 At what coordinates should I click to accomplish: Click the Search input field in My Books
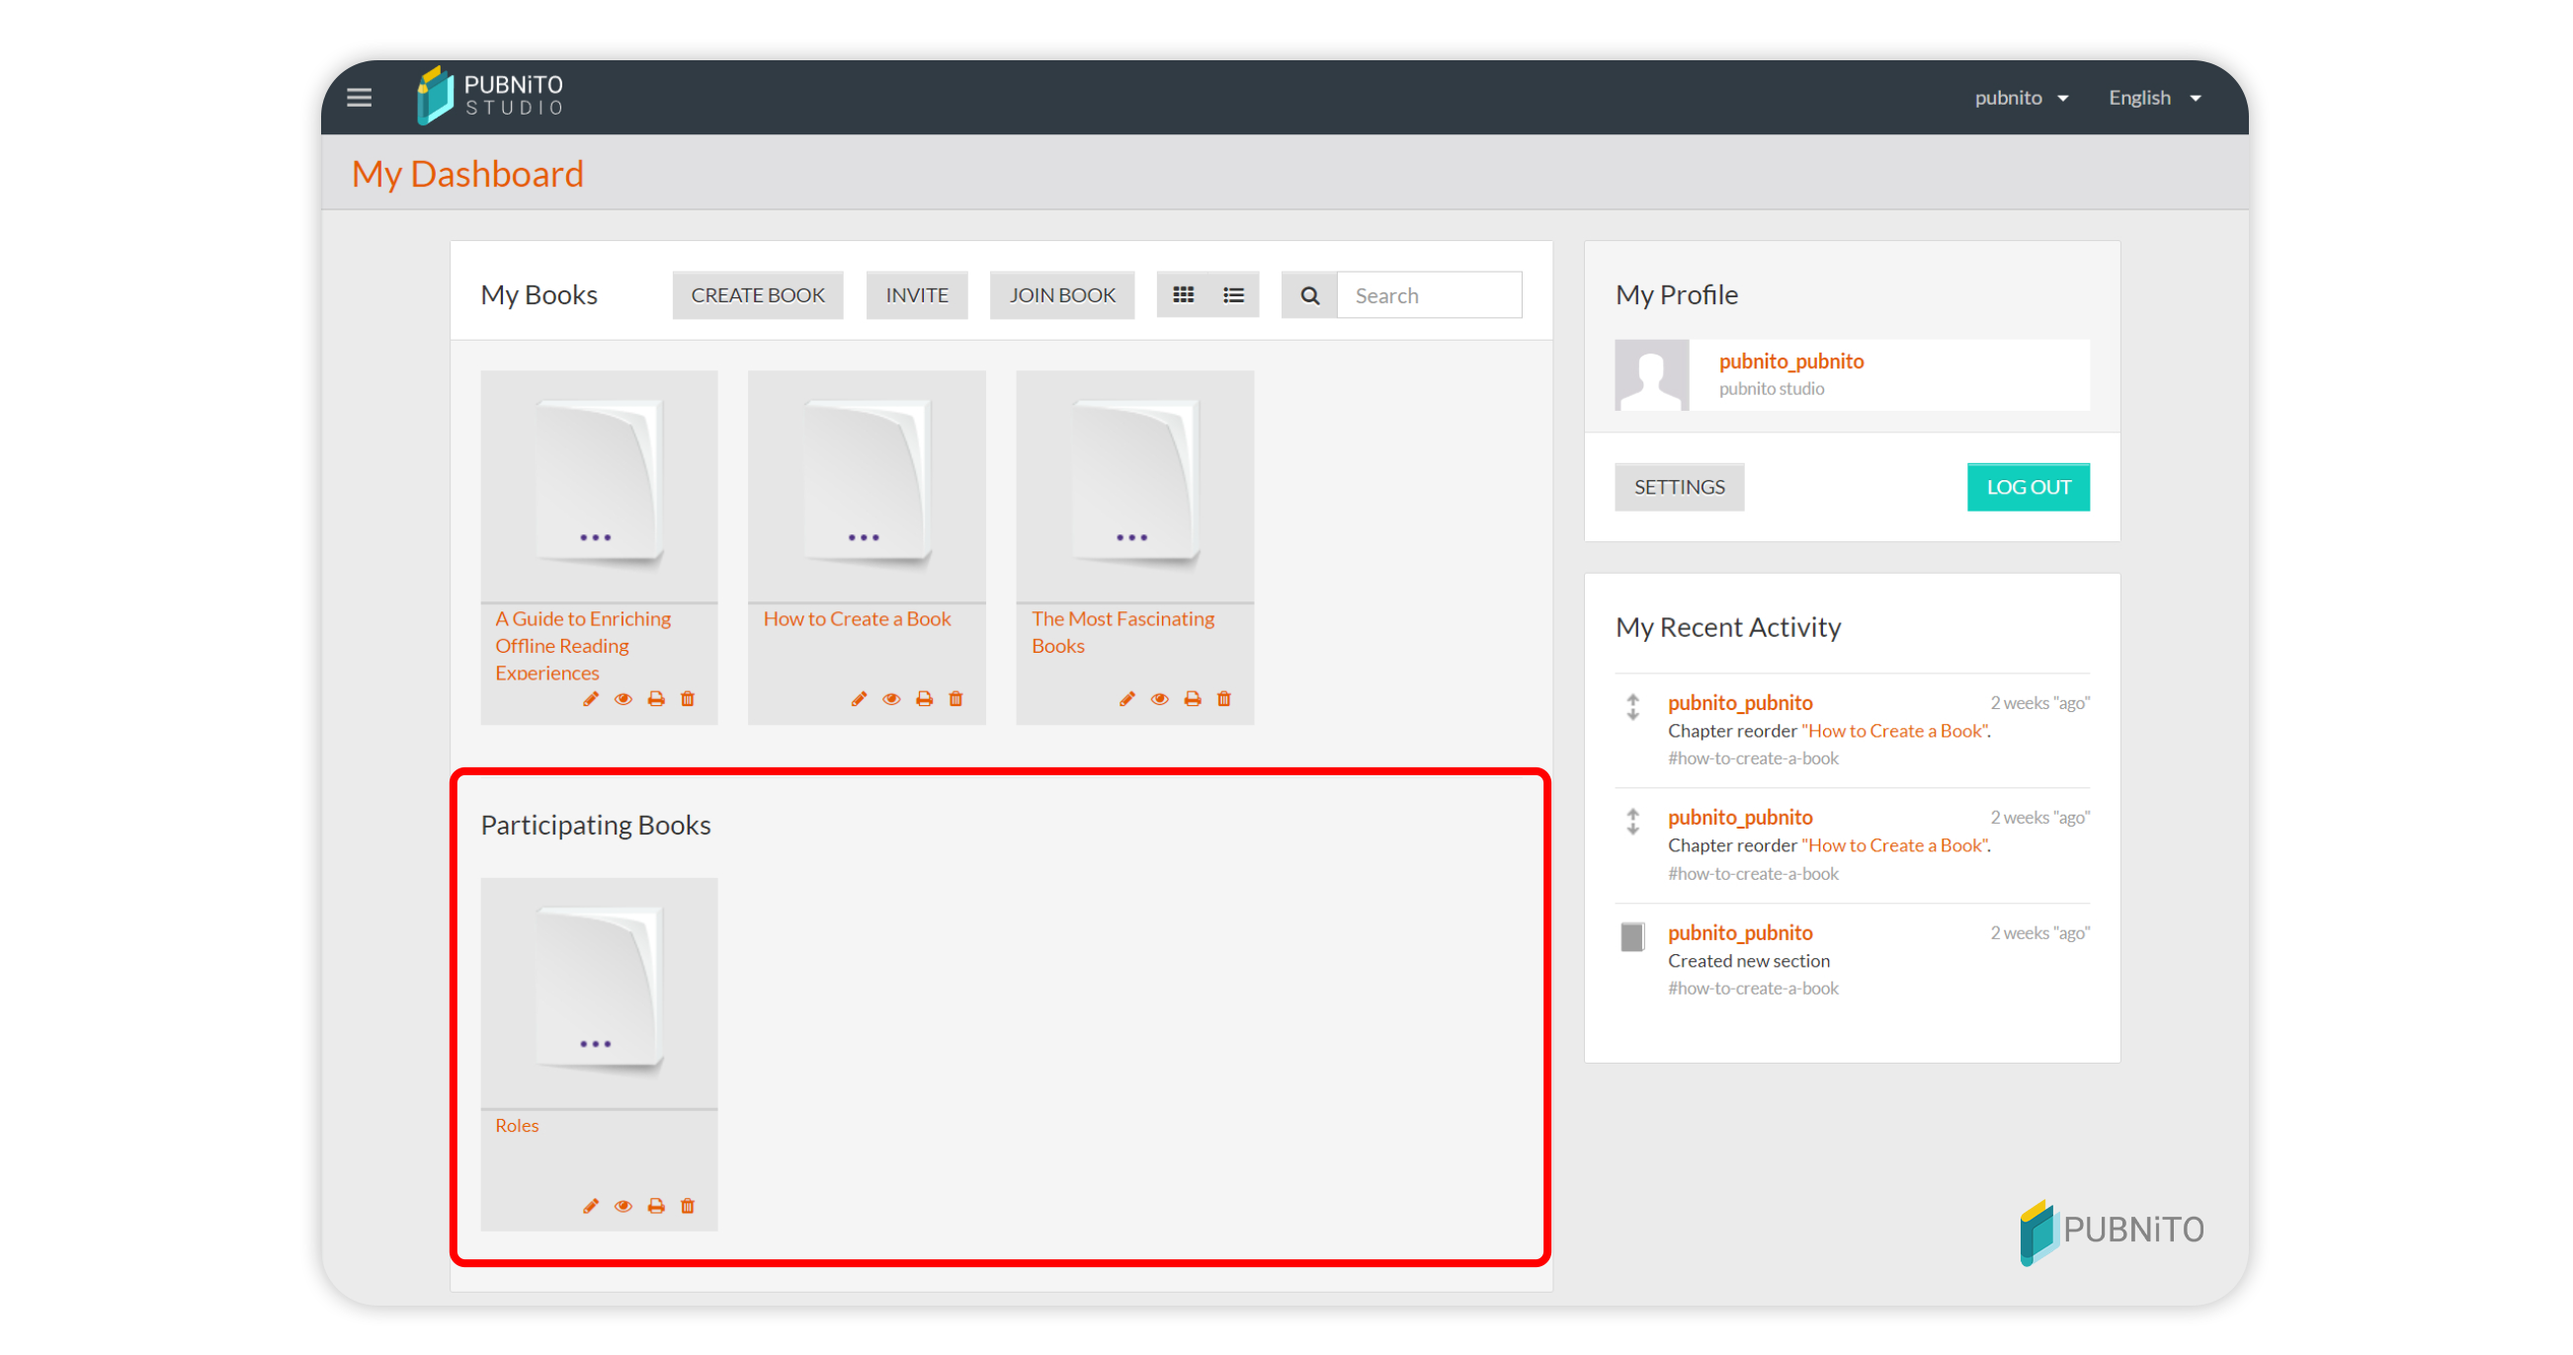click(1430, 294)
